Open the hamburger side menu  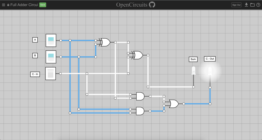tap(4, 5)
